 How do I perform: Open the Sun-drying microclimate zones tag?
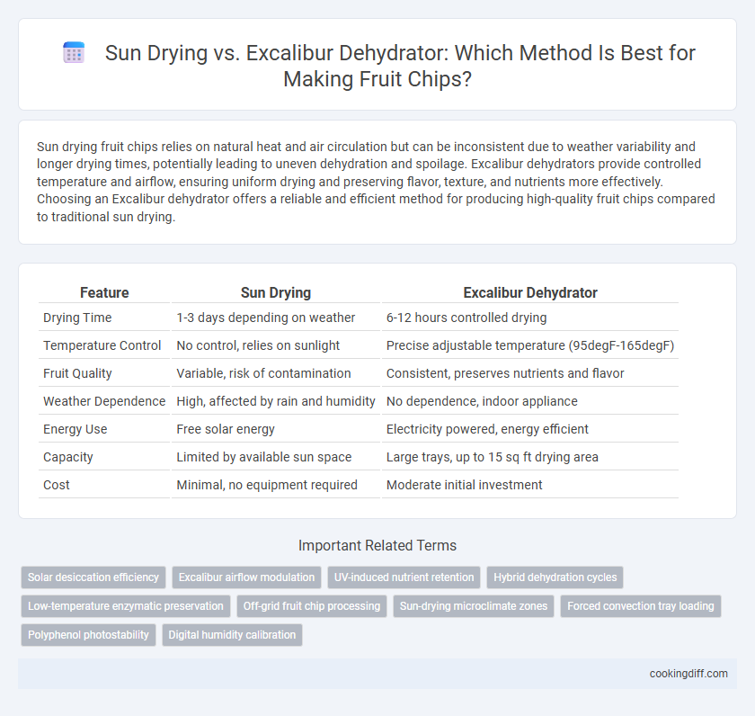474,606
